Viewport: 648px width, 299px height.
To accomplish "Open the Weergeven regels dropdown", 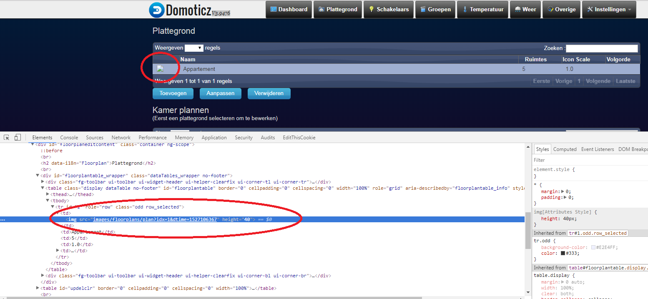I will click(x=194, y=48).
